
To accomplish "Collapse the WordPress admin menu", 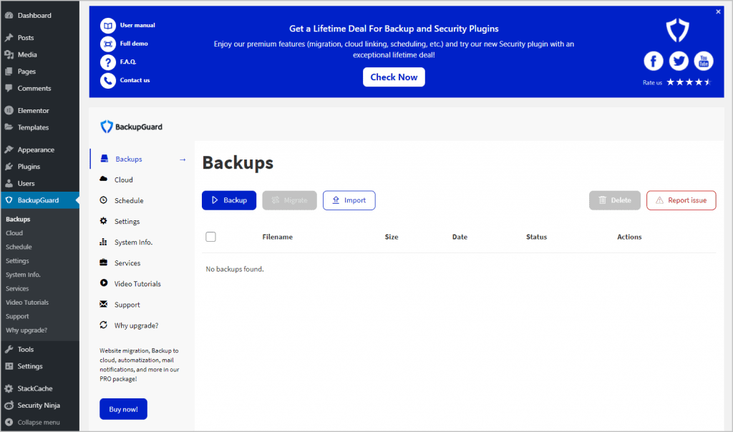I will click(x=40, y=422).
